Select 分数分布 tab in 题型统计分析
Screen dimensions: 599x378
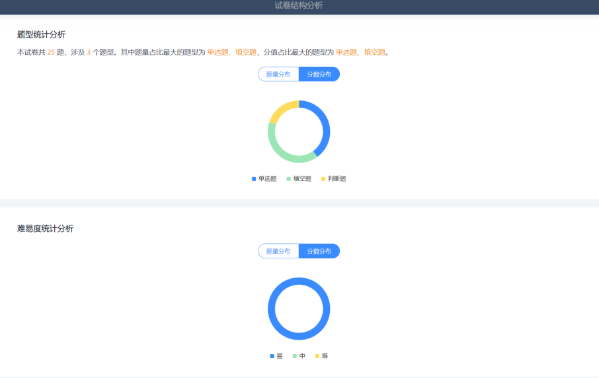click(319, 74)
